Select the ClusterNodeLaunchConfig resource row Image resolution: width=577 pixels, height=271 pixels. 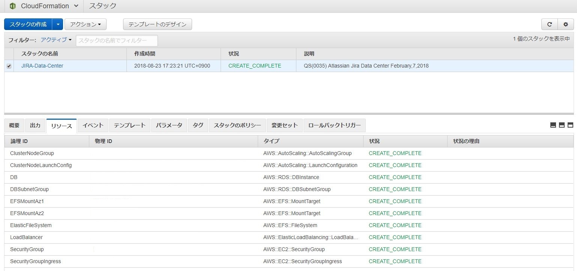(x=289, y=165)
